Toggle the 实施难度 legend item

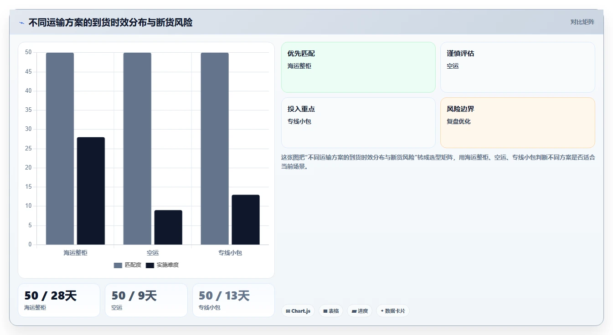(162, 265)
